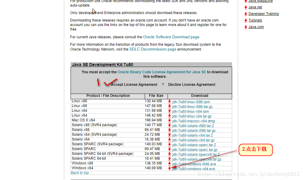Download jdk-7u80-solaris-sparcv9.tar.gz file link
This screenshot has height=180, width=303.
coord(197,159)
